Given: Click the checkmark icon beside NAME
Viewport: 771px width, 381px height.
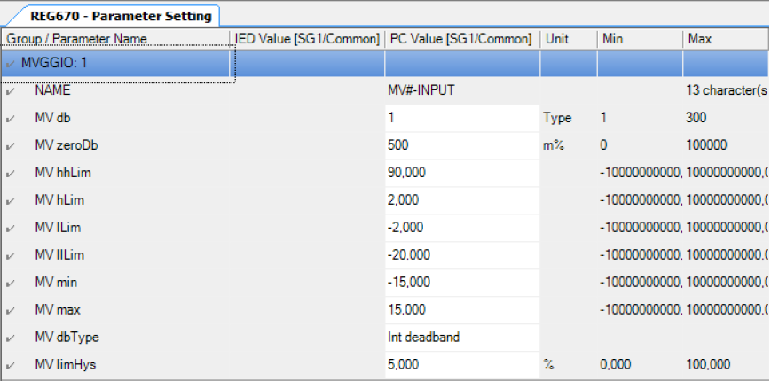Looking at the screenshot, I should [x=10, y=91].
